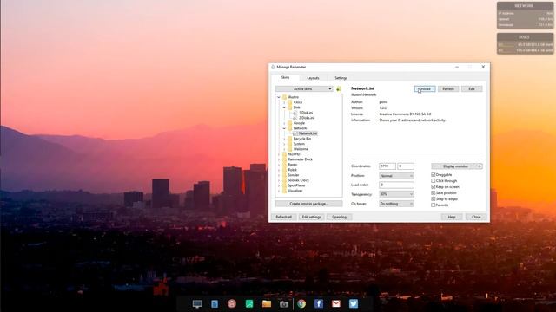
Task: Switch to the Settings tab
Action: coord(341,78)
